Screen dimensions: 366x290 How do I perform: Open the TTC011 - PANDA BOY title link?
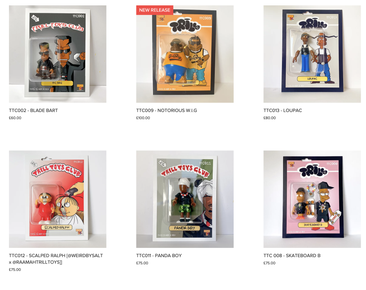pyautogui.click(x=159, y=255)
